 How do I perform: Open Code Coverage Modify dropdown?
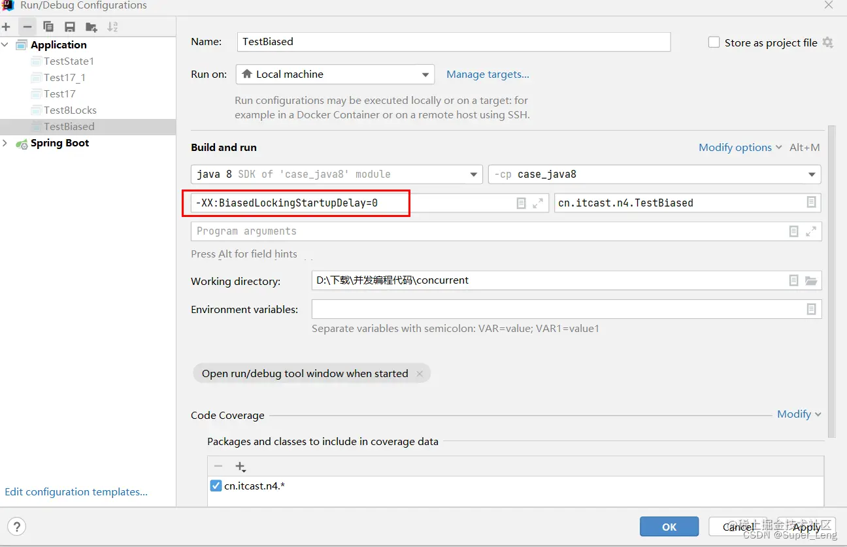coord(799,414)
